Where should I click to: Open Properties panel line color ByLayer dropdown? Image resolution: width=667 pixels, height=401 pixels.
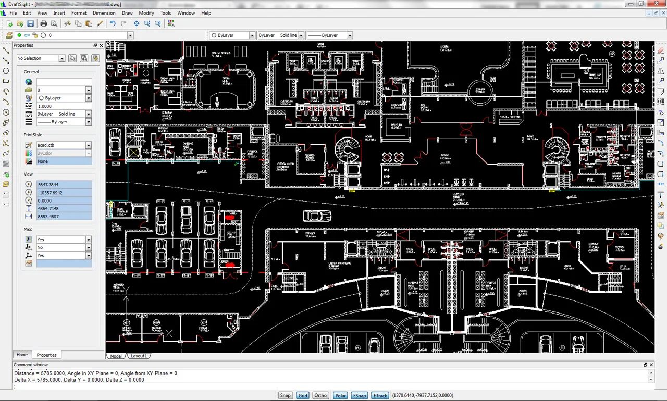coord(89,98)
